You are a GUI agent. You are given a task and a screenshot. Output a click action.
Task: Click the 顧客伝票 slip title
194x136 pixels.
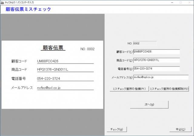(x=53, y=48)
